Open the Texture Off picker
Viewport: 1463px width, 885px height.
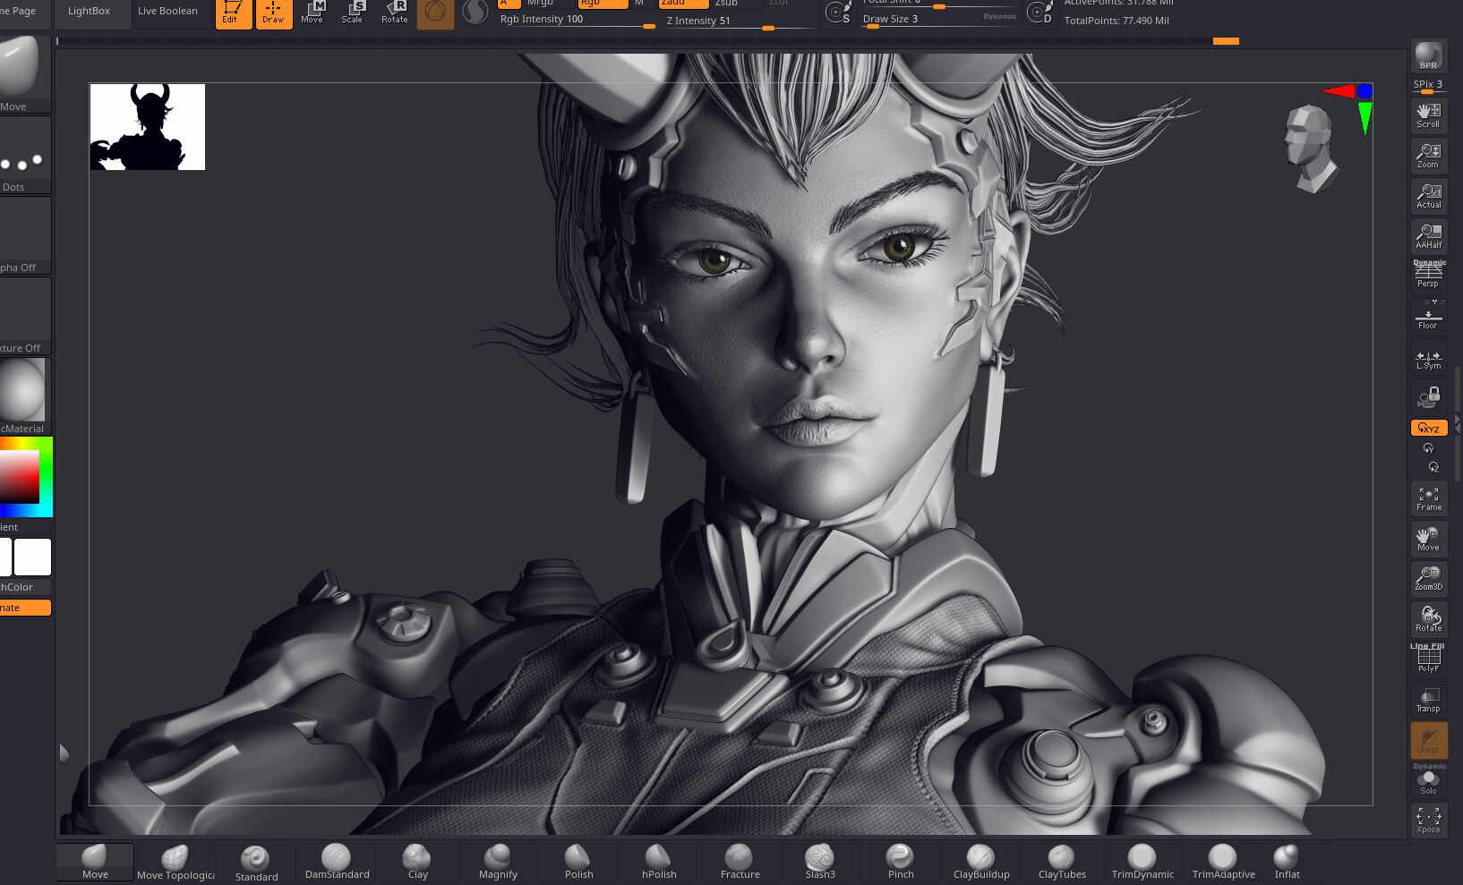(24, 315)
